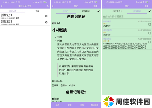
Task: Switch to the 书签 tab
Action: pyautogui.click(x=37, y=11)
